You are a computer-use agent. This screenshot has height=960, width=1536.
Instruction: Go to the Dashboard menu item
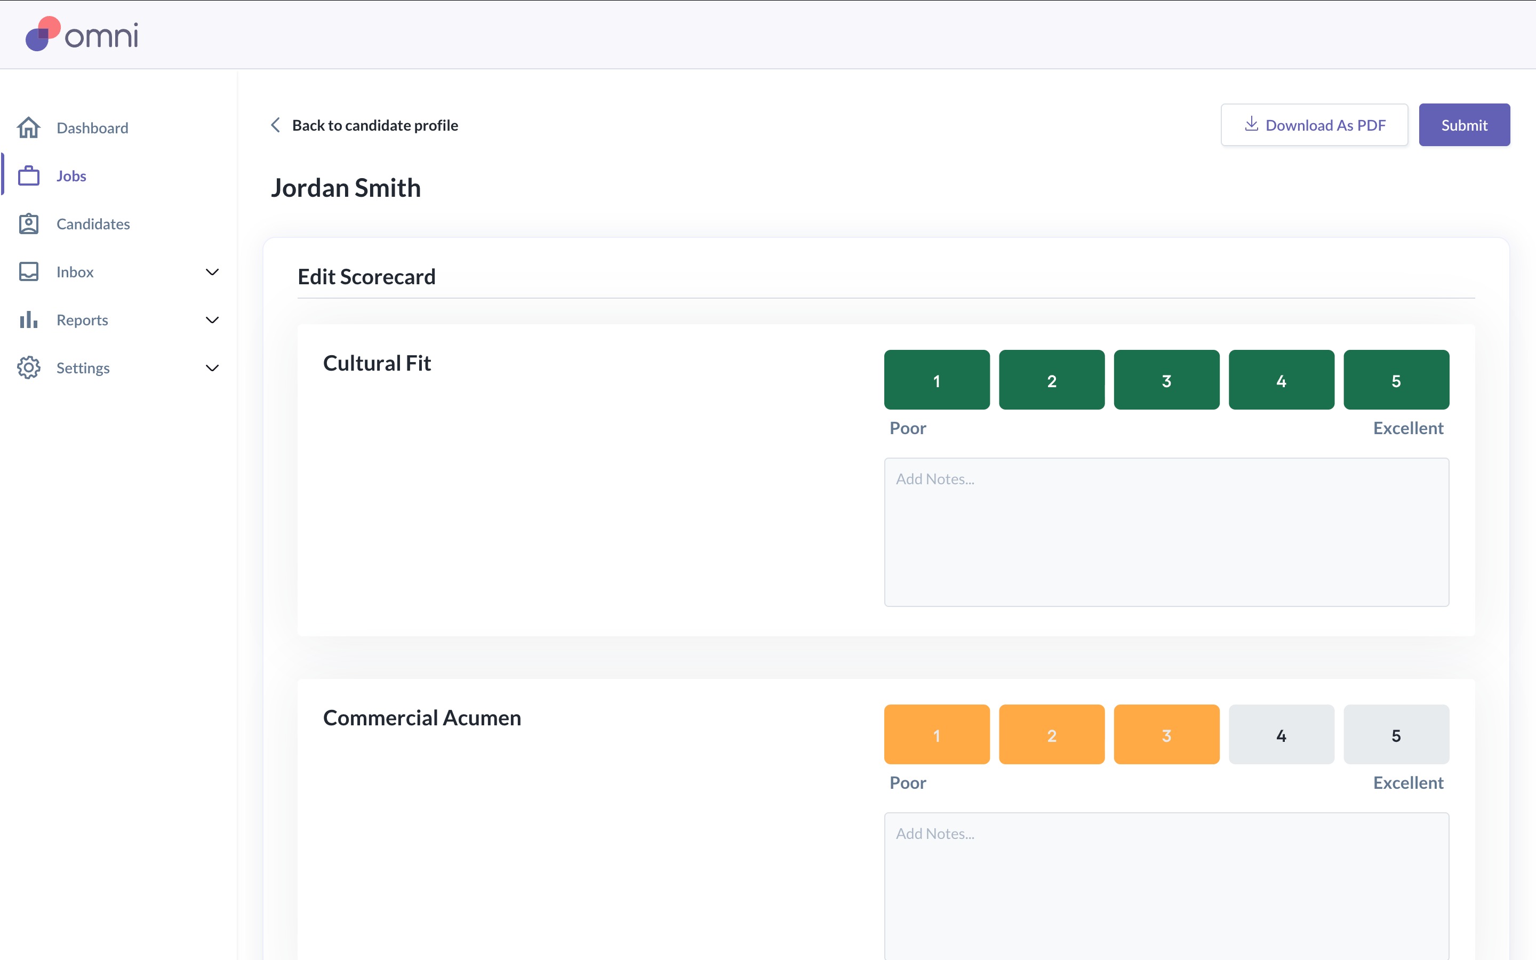click(92, 127)
